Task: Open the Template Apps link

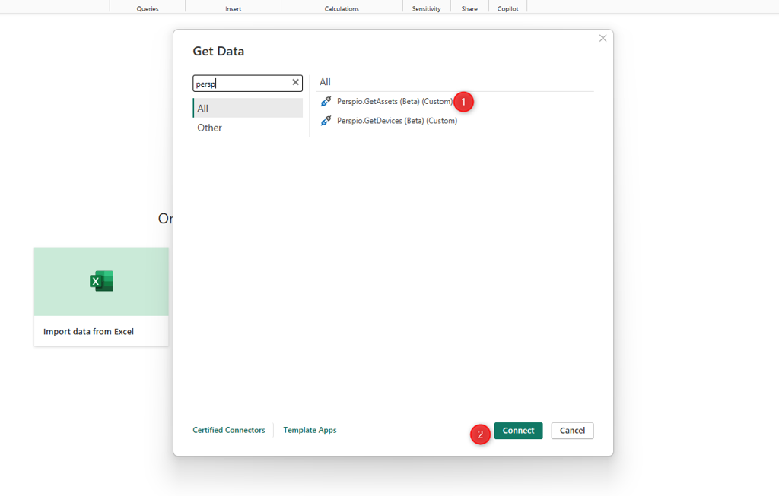Action: [310, 430]
